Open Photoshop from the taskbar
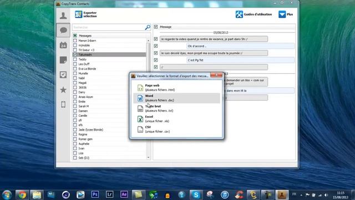This screenshot has width=355, height=200. pyautogui.click(x=95, y=194)
